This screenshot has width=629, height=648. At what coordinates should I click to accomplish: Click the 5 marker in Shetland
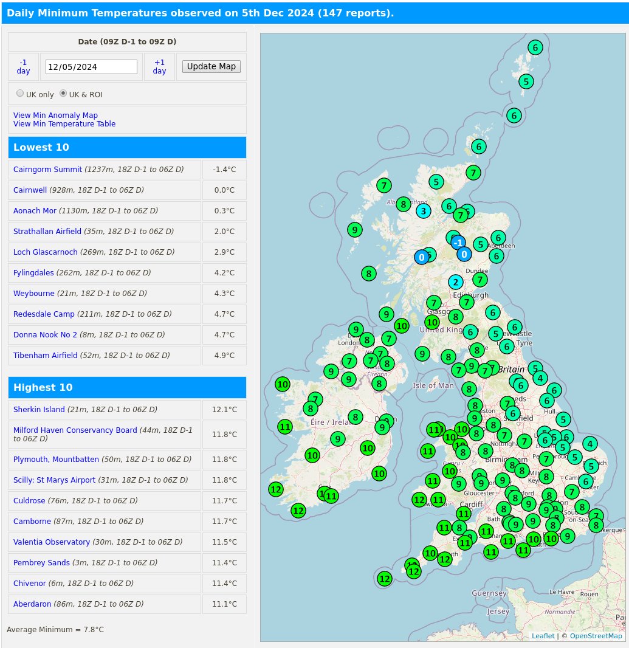click(x=526, y=81)
